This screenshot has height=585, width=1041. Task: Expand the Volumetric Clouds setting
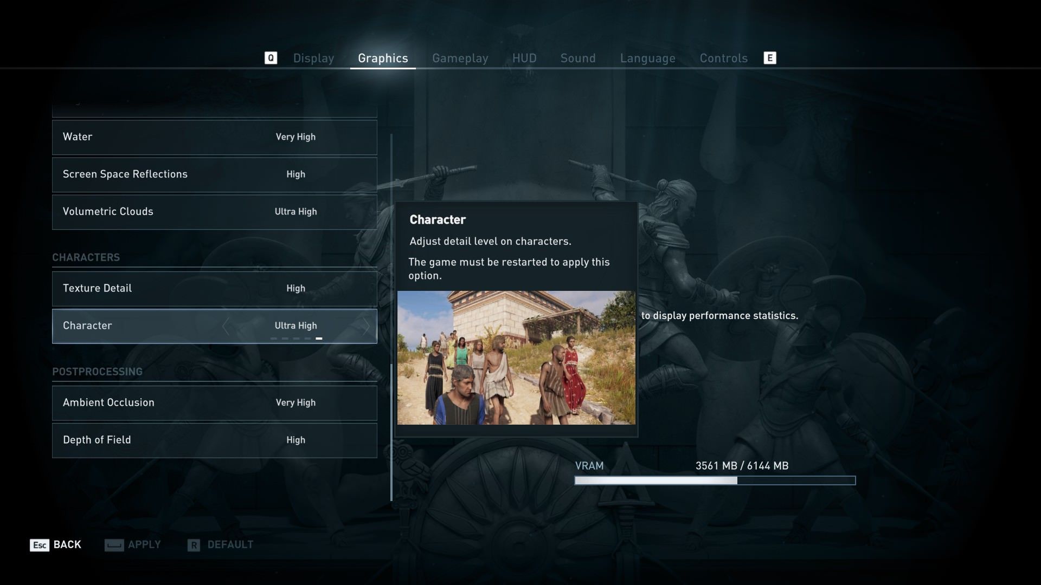214,211
